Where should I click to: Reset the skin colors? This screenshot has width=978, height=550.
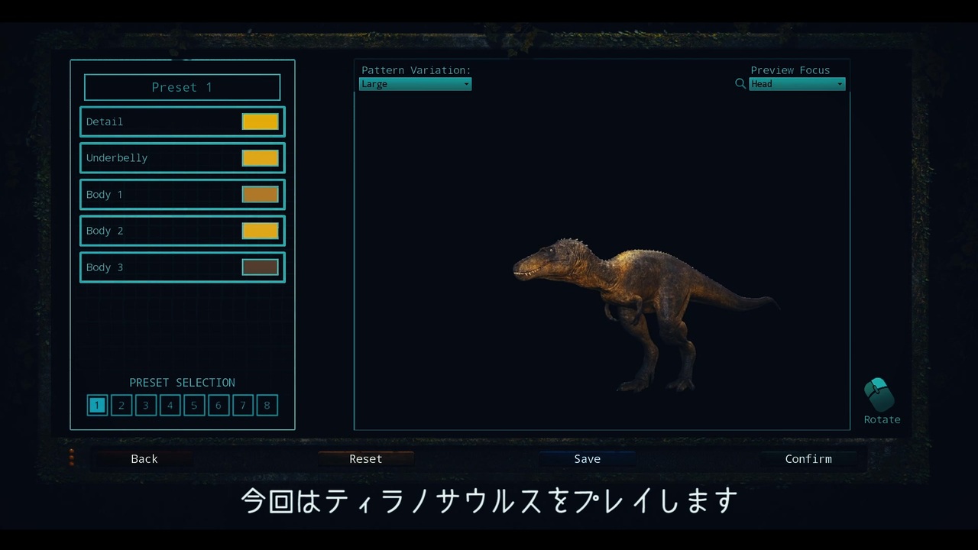(x=365, y=459)
